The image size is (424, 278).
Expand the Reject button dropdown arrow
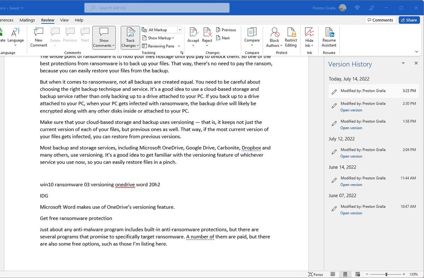coord(207,46)
